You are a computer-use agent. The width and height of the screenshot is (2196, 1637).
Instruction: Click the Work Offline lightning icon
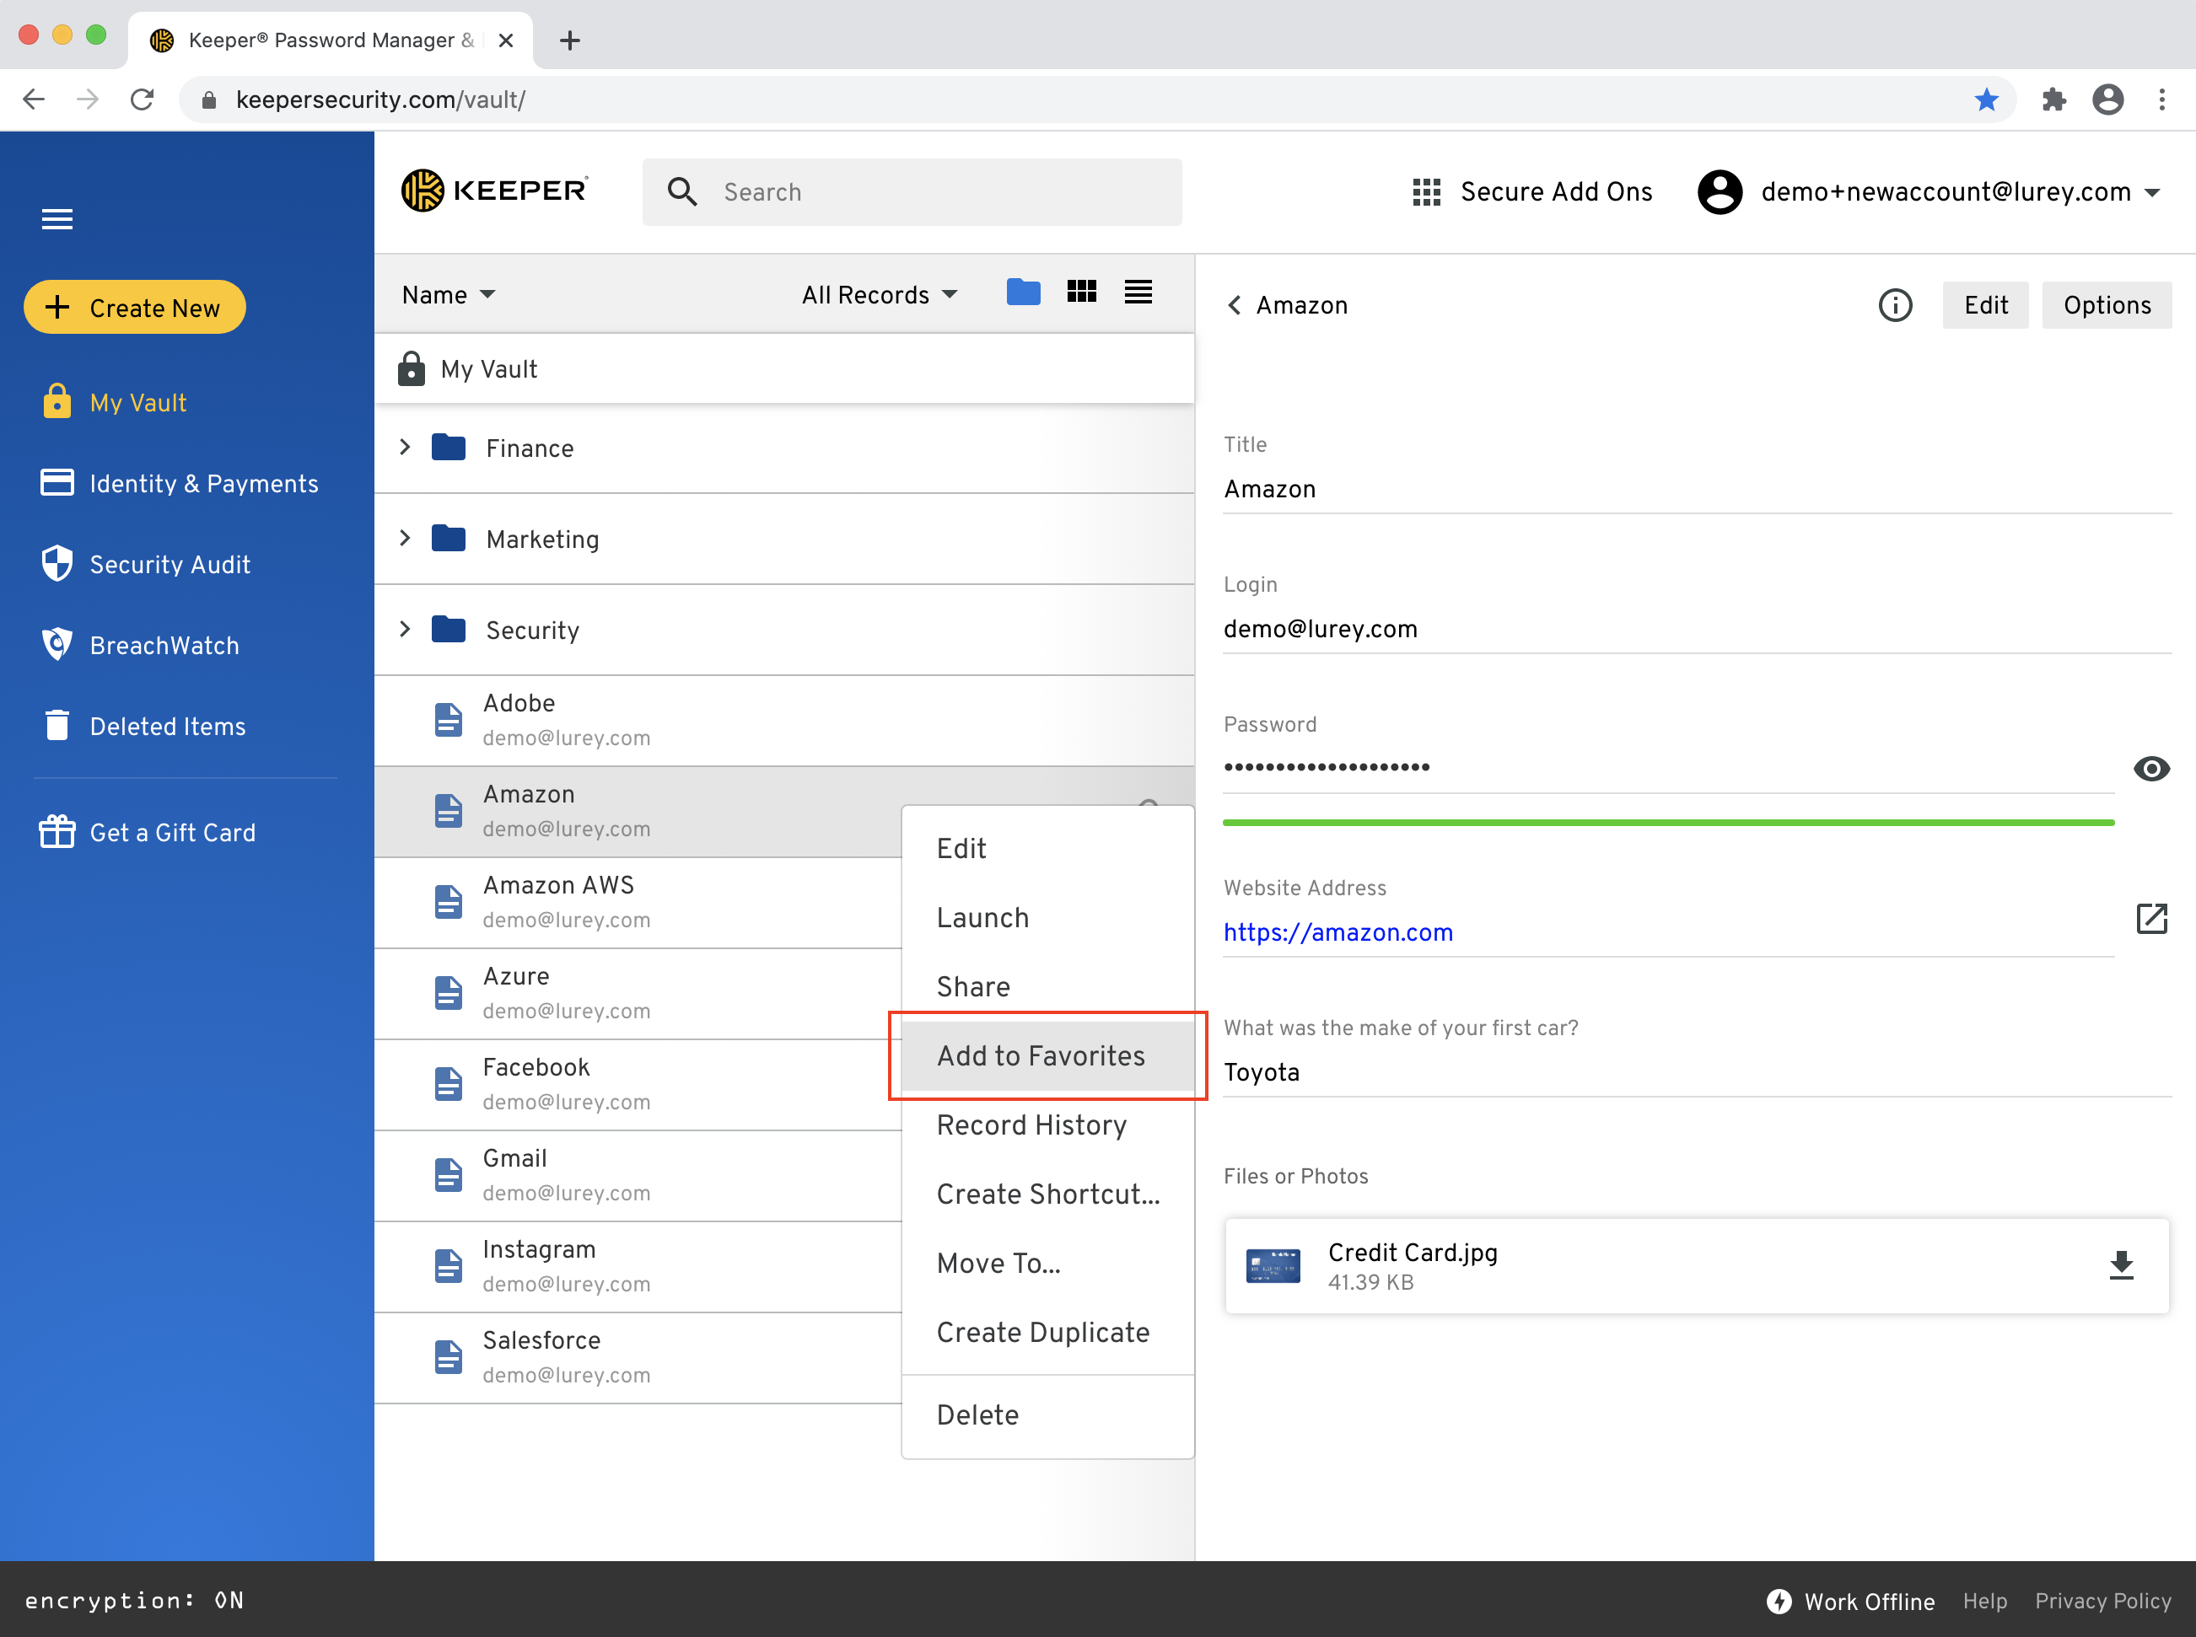(1779, 1602)
